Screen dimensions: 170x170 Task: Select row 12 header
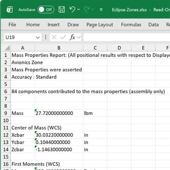click(6, 135)
